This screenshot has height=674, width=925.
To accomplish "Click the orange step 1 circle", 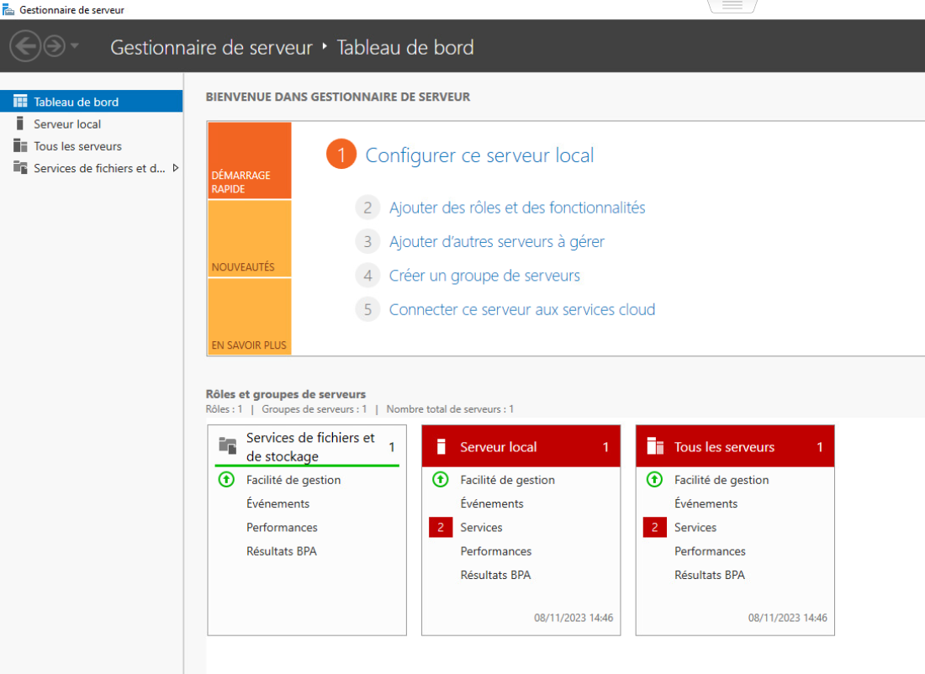I will 341,155.
